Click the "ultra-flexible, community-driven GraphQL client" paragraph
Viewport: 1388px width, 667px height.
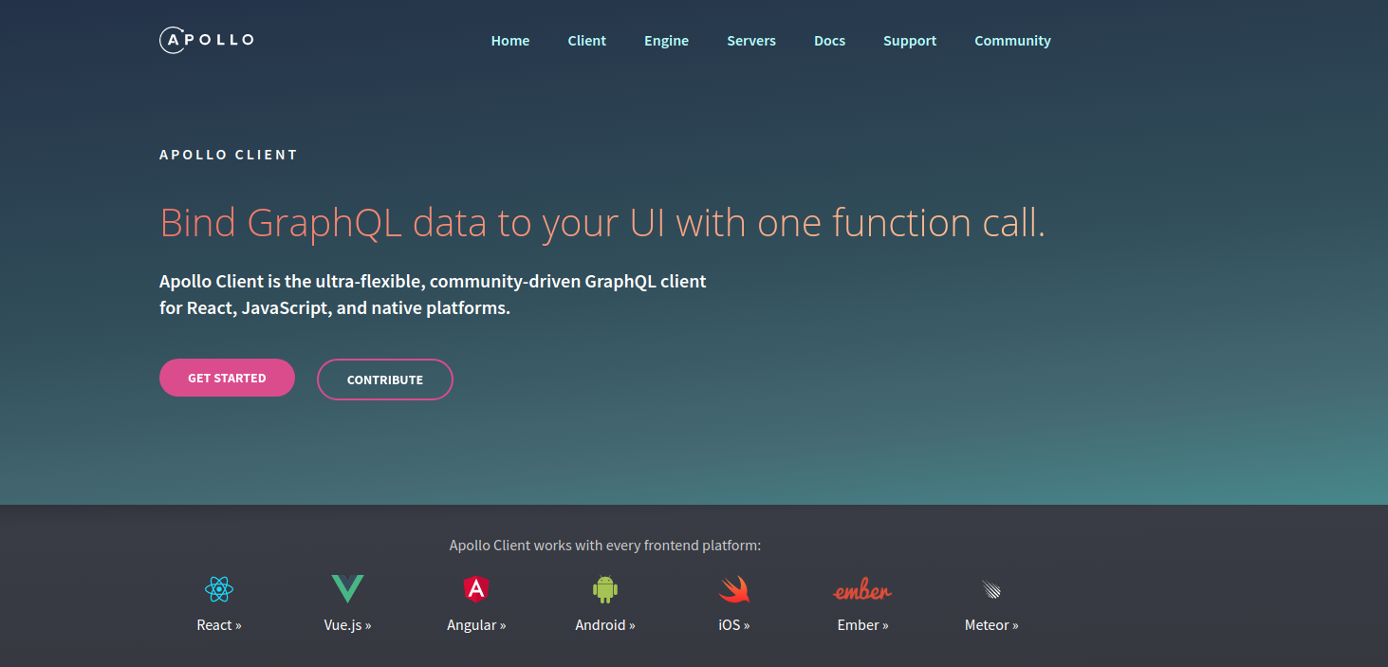click(433, 295)
